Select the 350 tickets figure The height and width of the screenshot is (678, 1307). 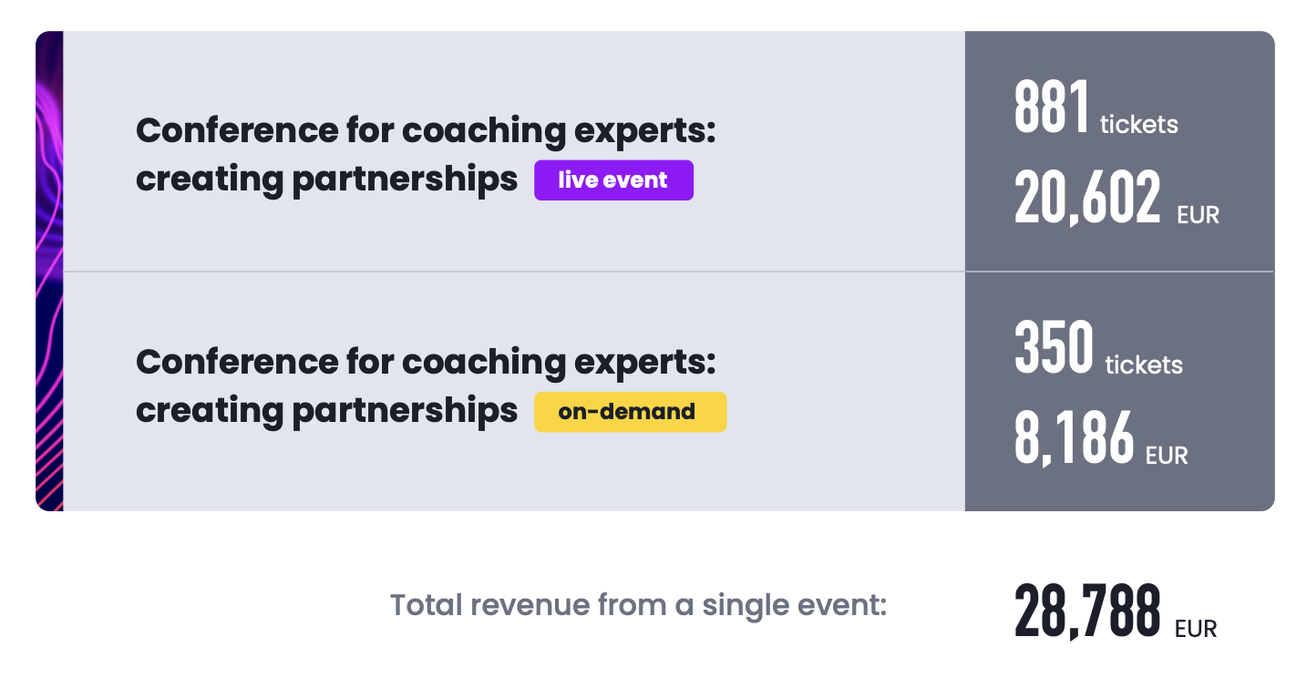1098,348
